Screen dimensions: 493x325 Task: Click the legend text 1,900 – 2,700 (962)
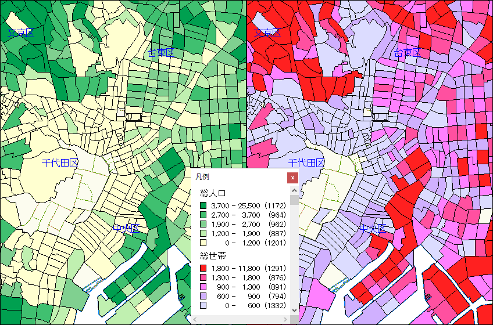pyautogui.click(x=248, y=224)
